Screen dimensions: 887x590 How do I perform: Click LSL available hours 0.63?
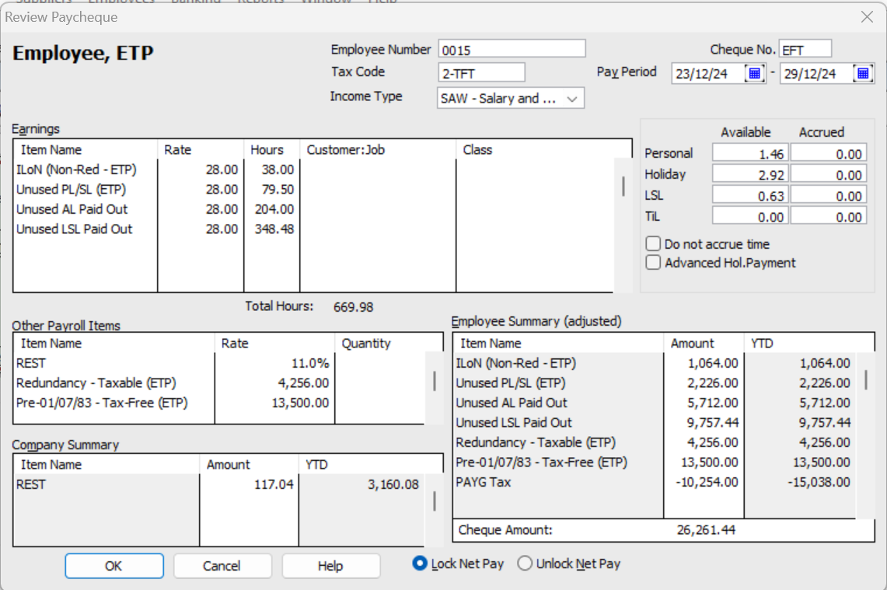751,195
